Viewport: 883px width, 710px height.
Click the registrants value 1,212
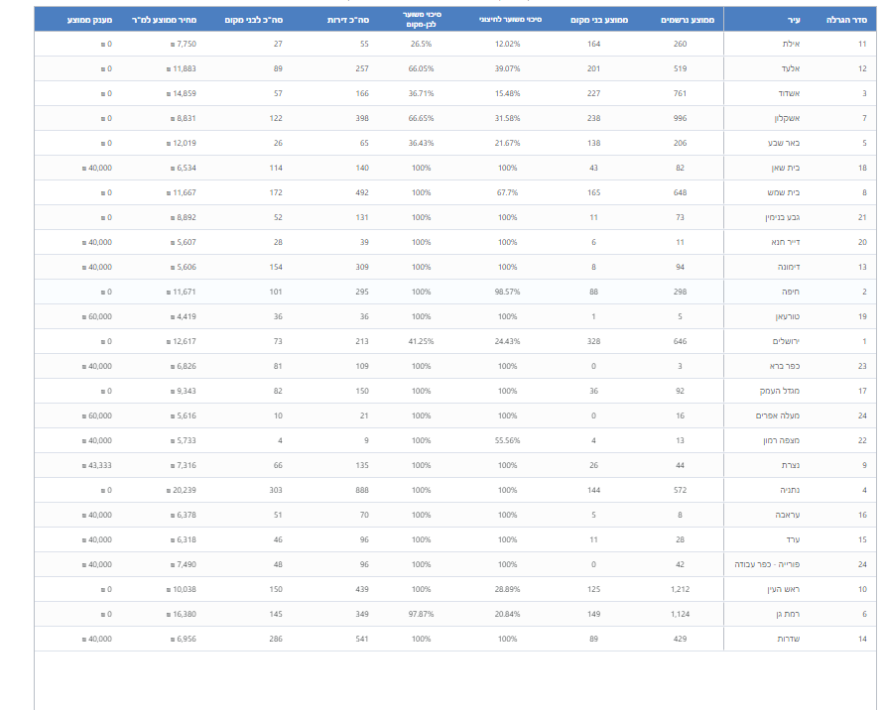point(680,589)
